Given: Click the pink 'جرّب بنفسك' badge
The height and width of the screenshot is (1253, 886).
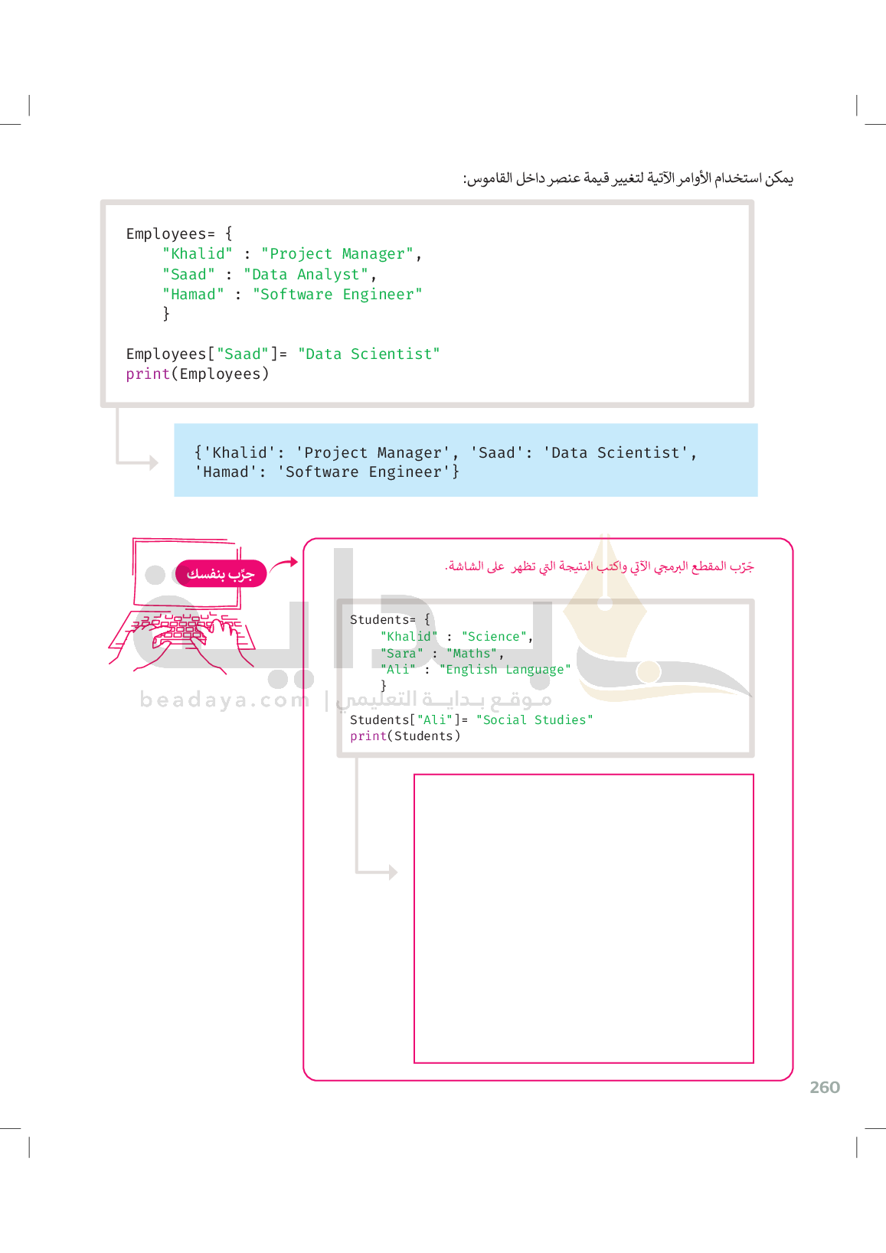Looking at the screenshot, I should point(221,573).
